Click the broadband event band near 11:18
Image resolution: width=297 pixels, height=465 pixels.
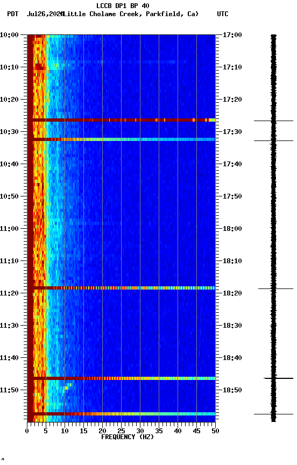point(121,288)
